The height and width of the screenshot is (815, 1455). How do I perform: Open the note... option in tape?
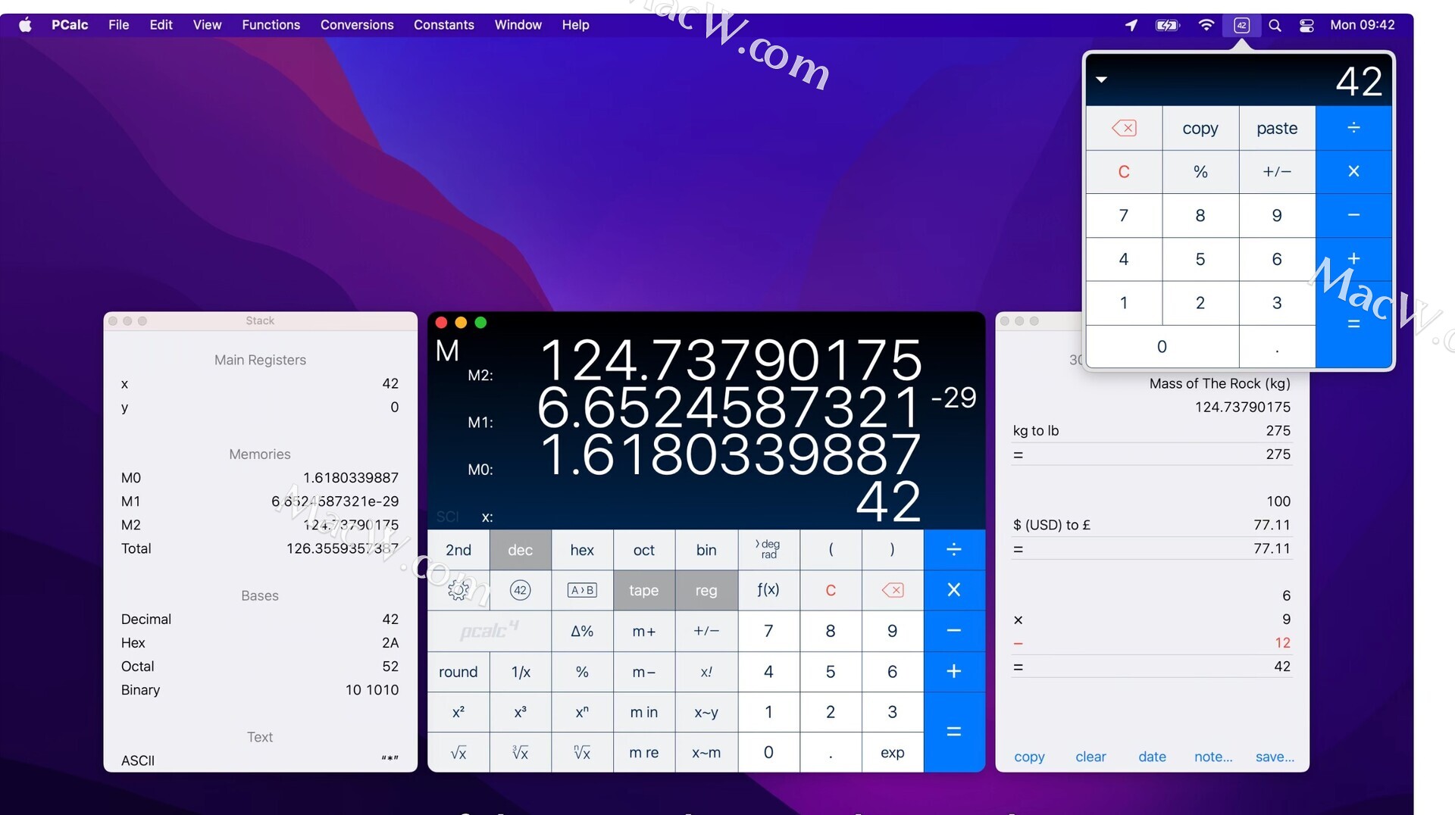(x=1213, y=757)
